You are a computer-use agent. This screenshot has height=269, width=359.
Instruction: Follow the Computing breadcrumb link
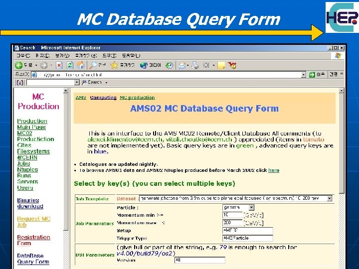point(103,98)
